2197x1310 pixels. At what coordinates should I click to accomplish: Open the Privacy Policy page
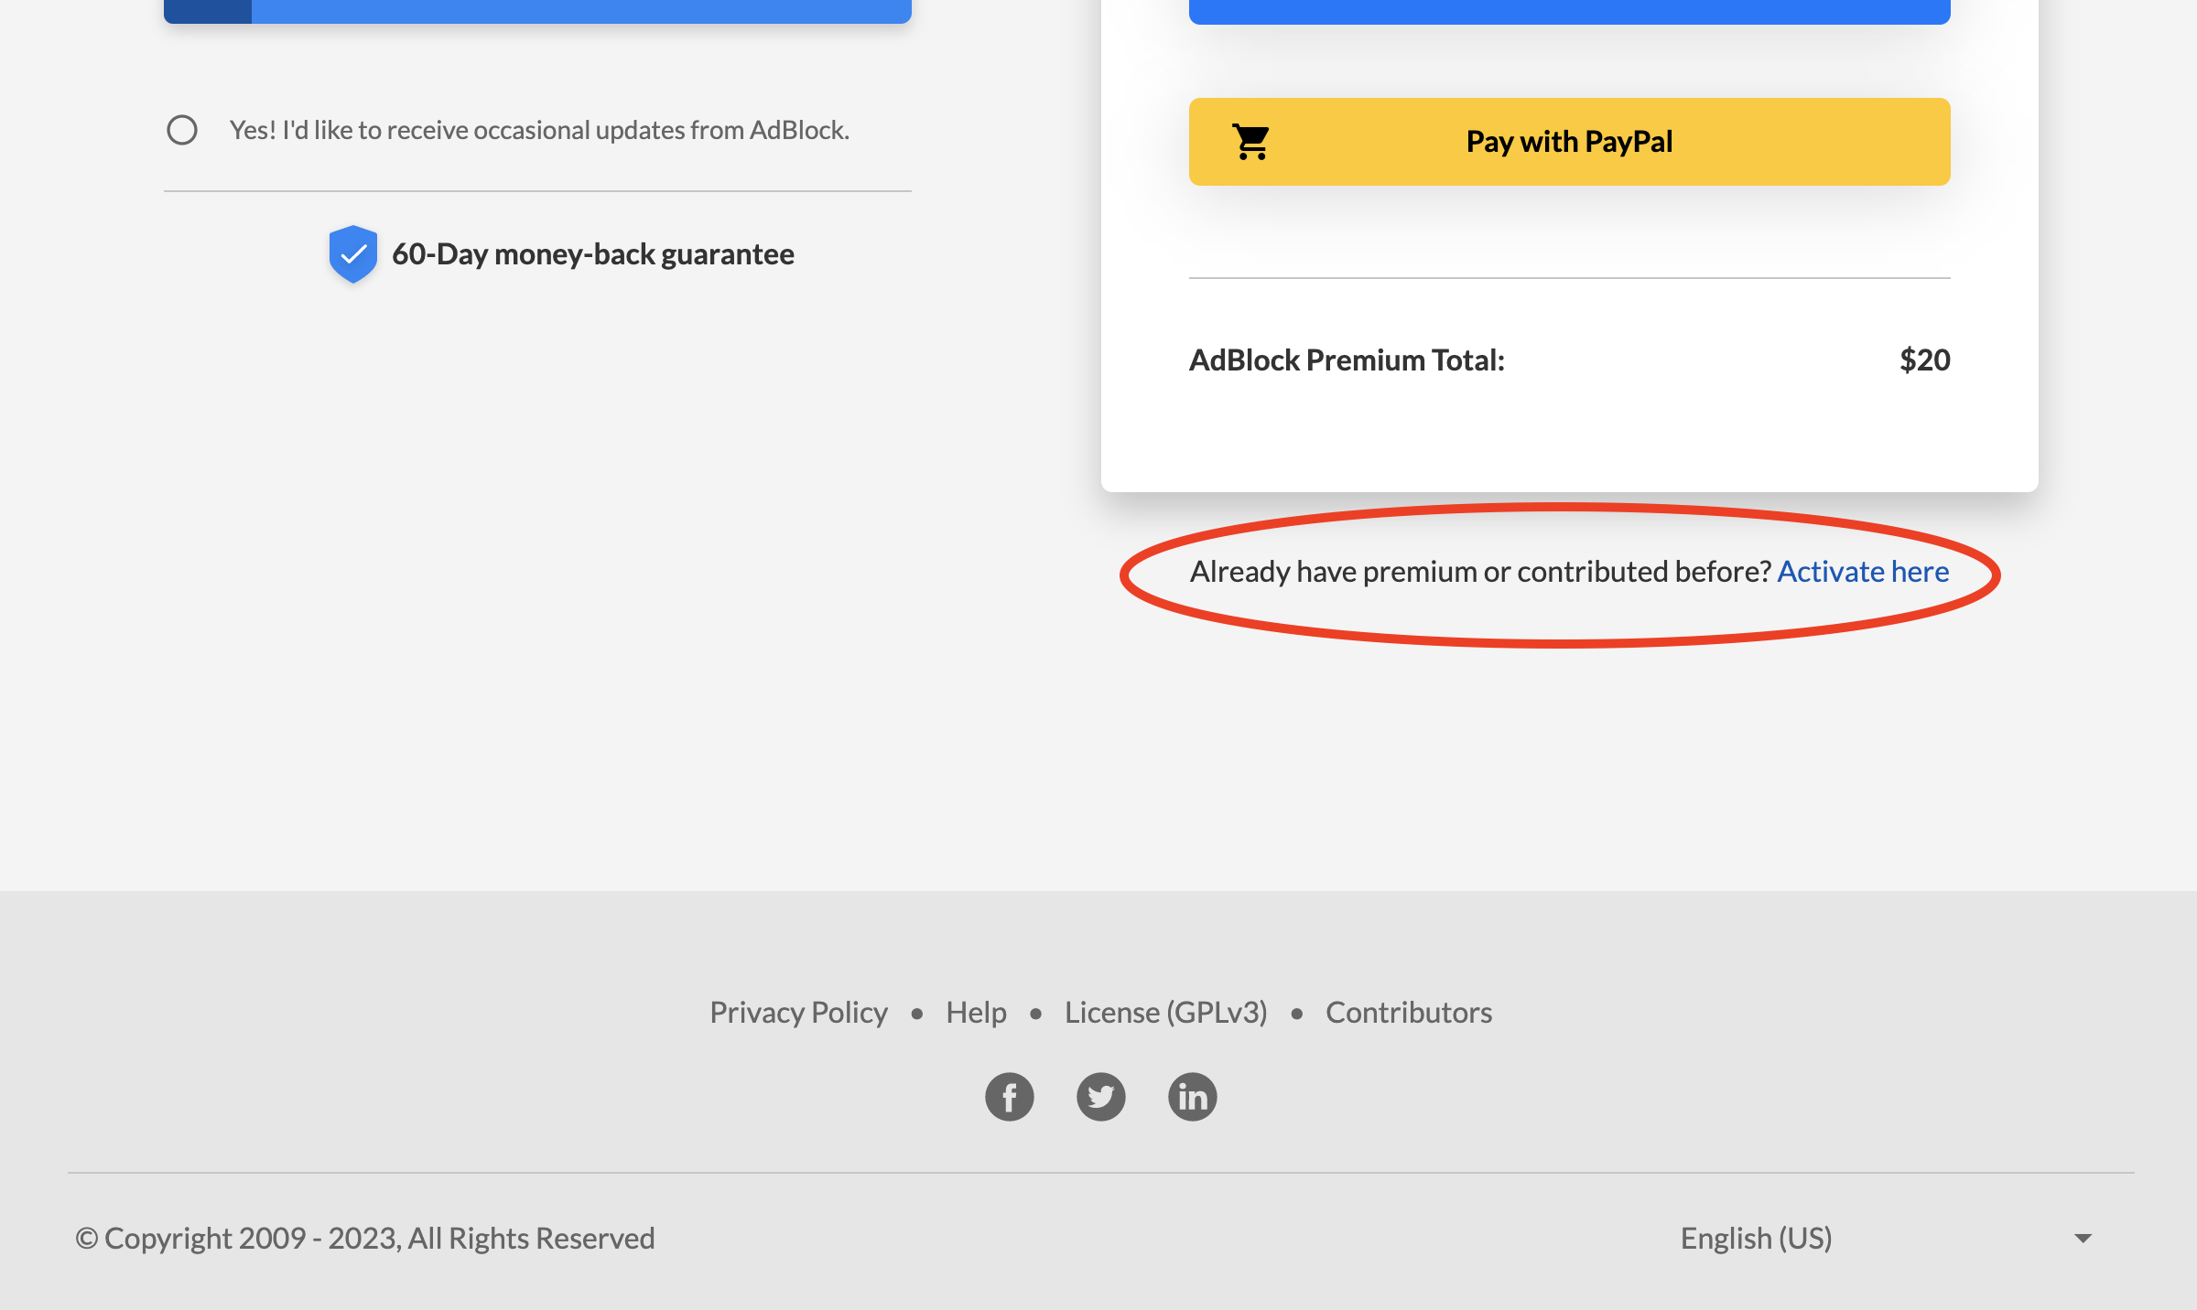(797, 1012)
